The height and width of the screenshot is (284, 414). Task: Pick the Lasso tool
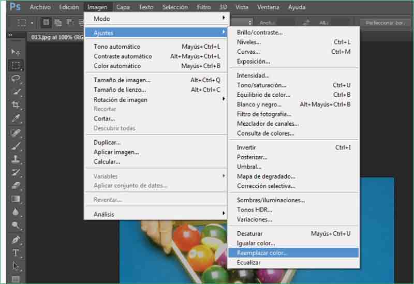(16, 79)
